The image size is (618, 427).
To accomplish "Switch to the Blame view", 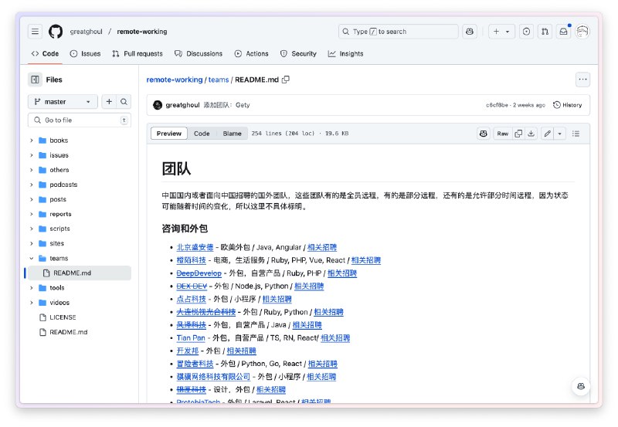I will pos(233,134).
